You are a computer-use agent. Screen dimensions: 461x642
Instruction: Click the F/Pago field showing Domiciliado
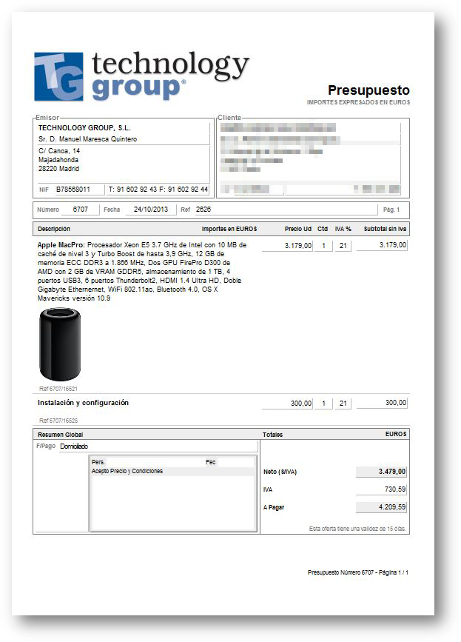click(x=158, y=447)
